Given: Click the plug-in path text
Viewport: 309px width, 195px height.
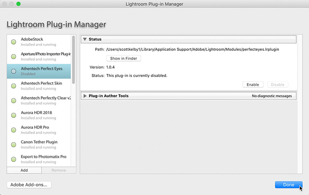Looking at the screenshot, I should pos(192,50).
